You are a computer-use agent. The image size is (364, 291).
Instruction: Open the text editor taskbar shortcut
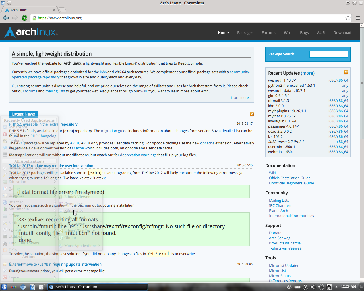click(x=42, y=287)
